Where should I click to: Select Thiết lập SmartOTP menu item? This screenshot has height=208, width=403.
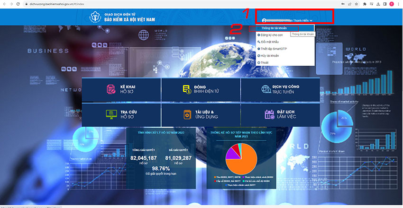point(285,49)
